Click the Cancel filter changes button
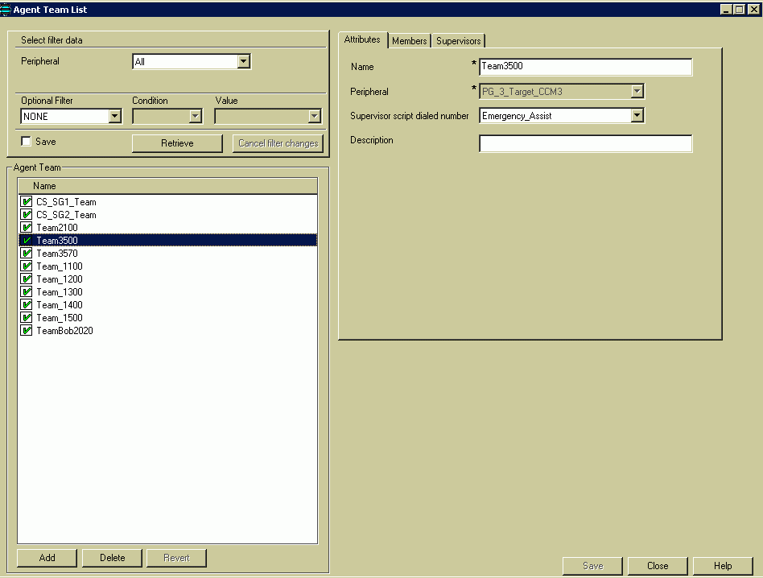Viewport: 763px width, 578px height. [x=278, y=143]
